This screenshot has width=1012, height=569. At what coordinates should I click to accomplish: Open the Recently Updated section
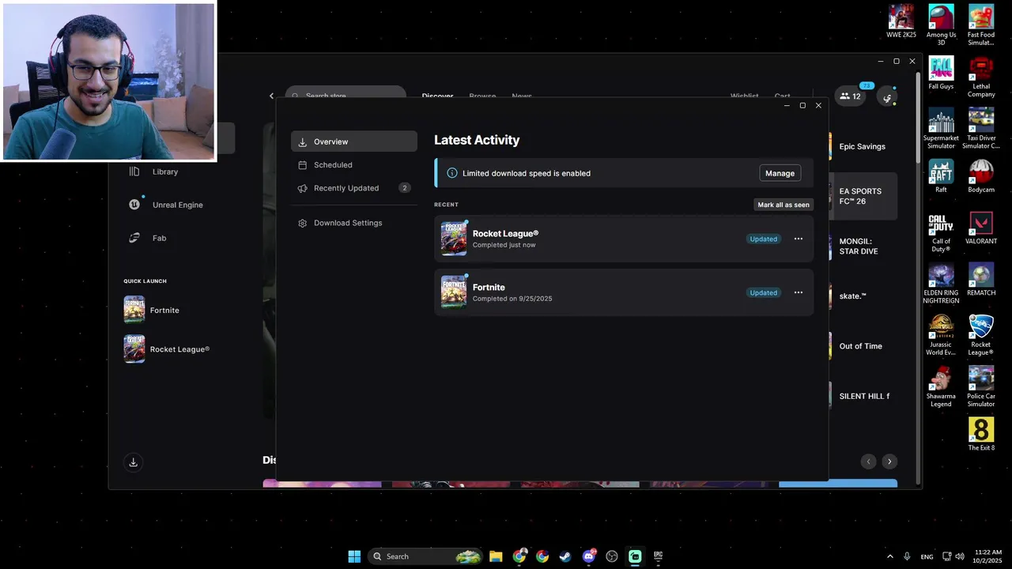pyautogui.click(x=353, y=188)
